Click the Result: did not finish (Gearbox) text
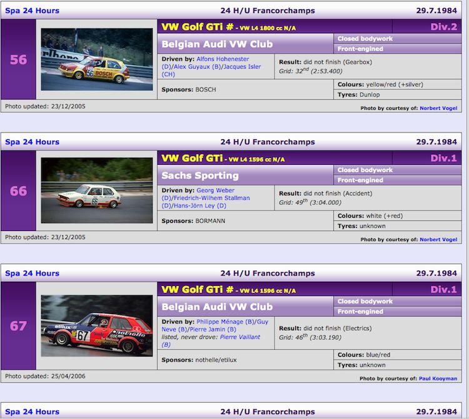 (x=325, y=62)
